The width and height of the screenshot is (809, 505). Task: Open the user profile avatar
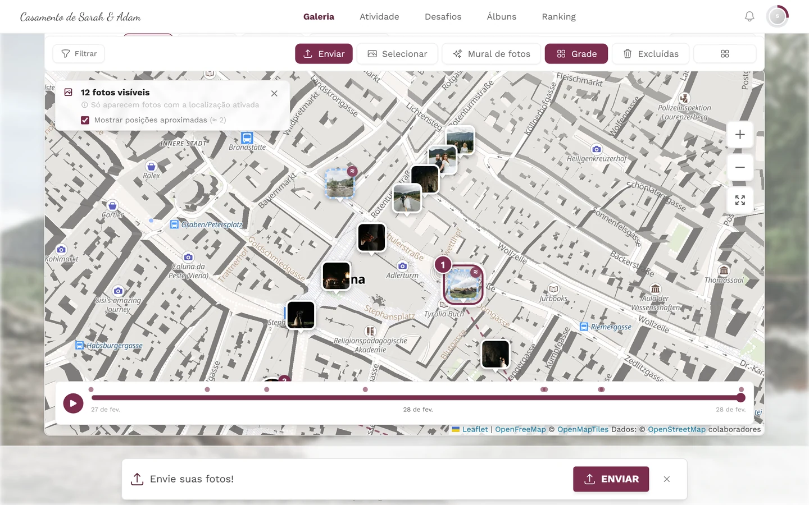pos(778,17)
